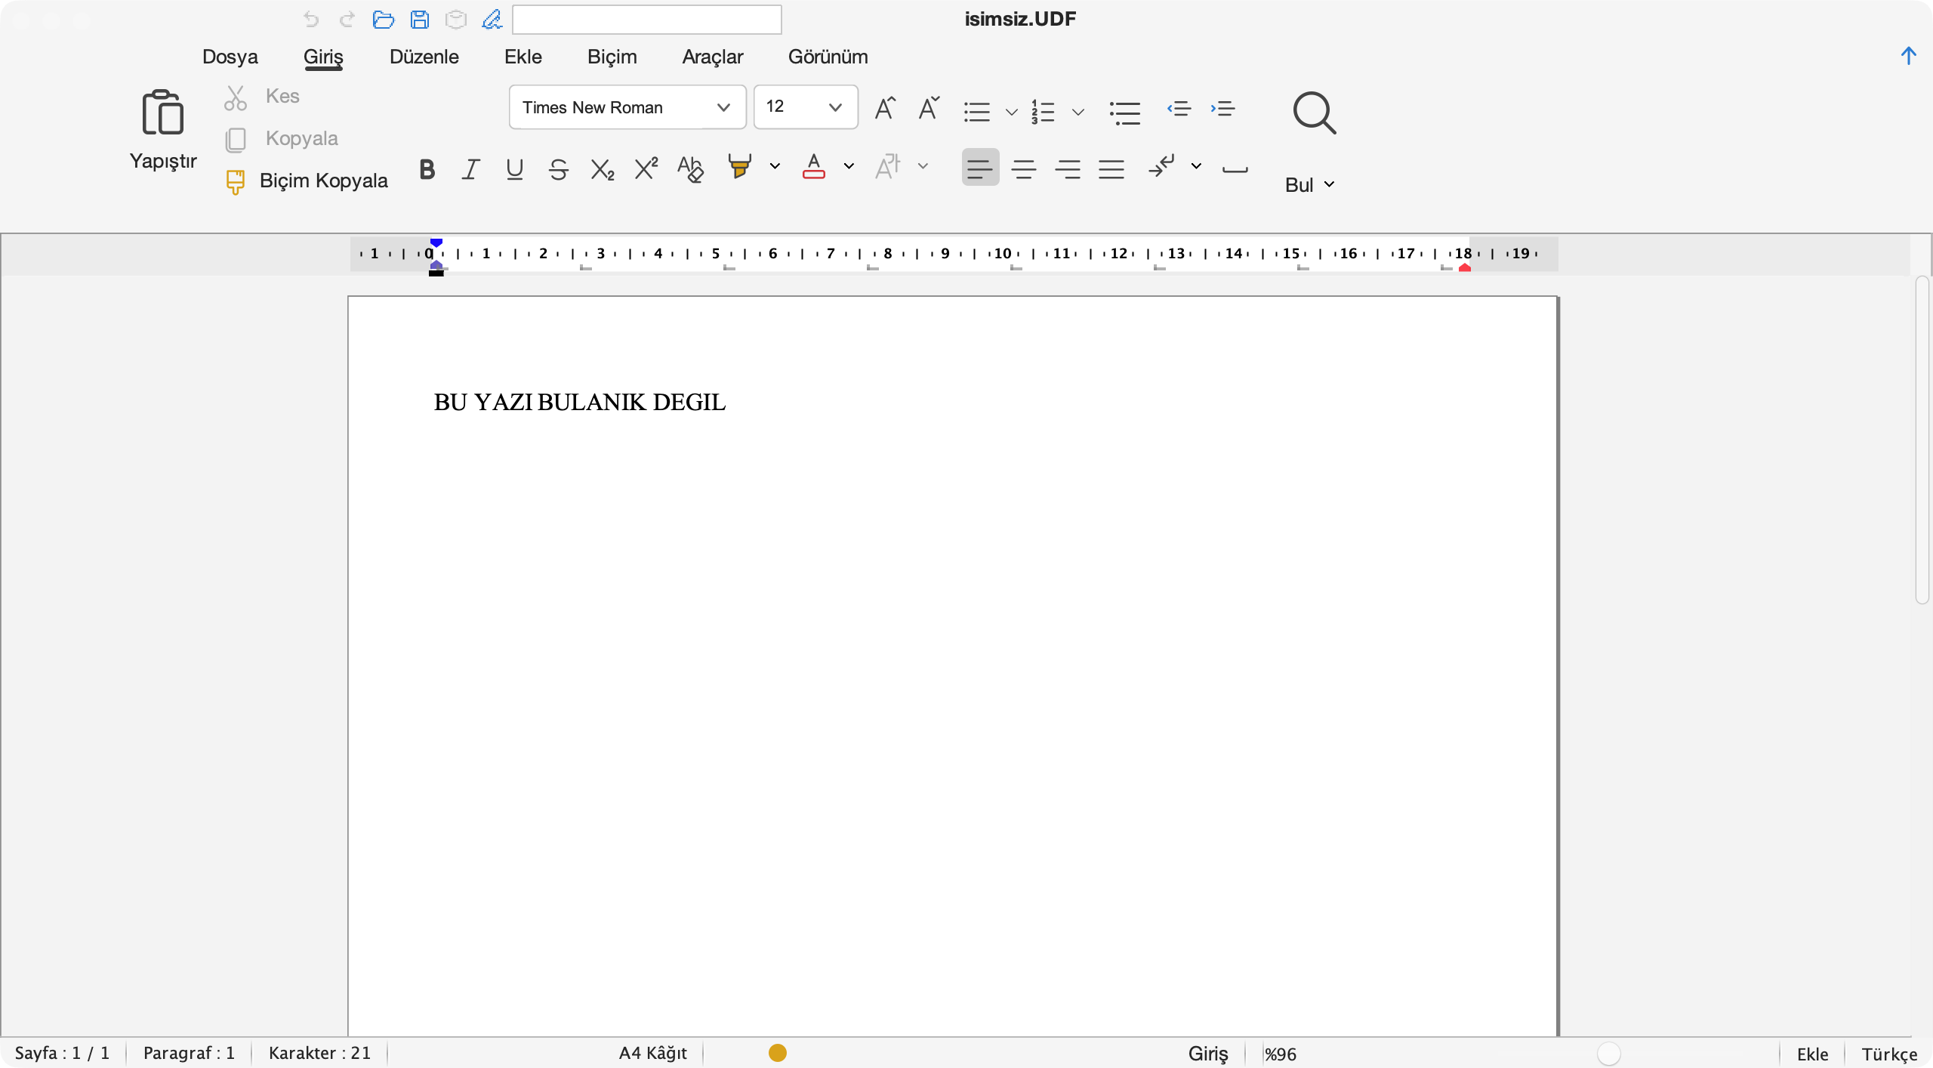Click the text effects A icon
This screenshot has height=1068, width=1933.
(888, 166)
